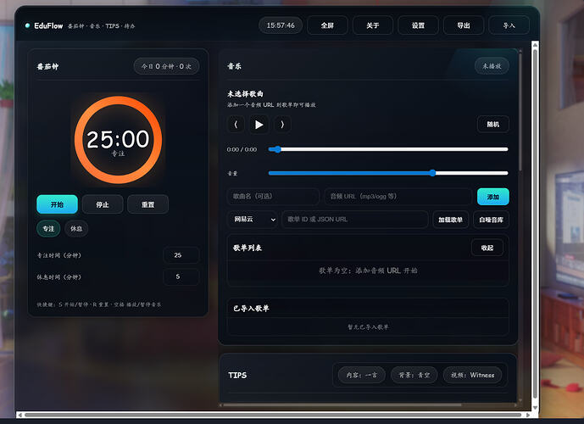Collapse playlist with 收起 button
Image resolution: width=584 pixels, height=424 pixels.
(487, 248)
